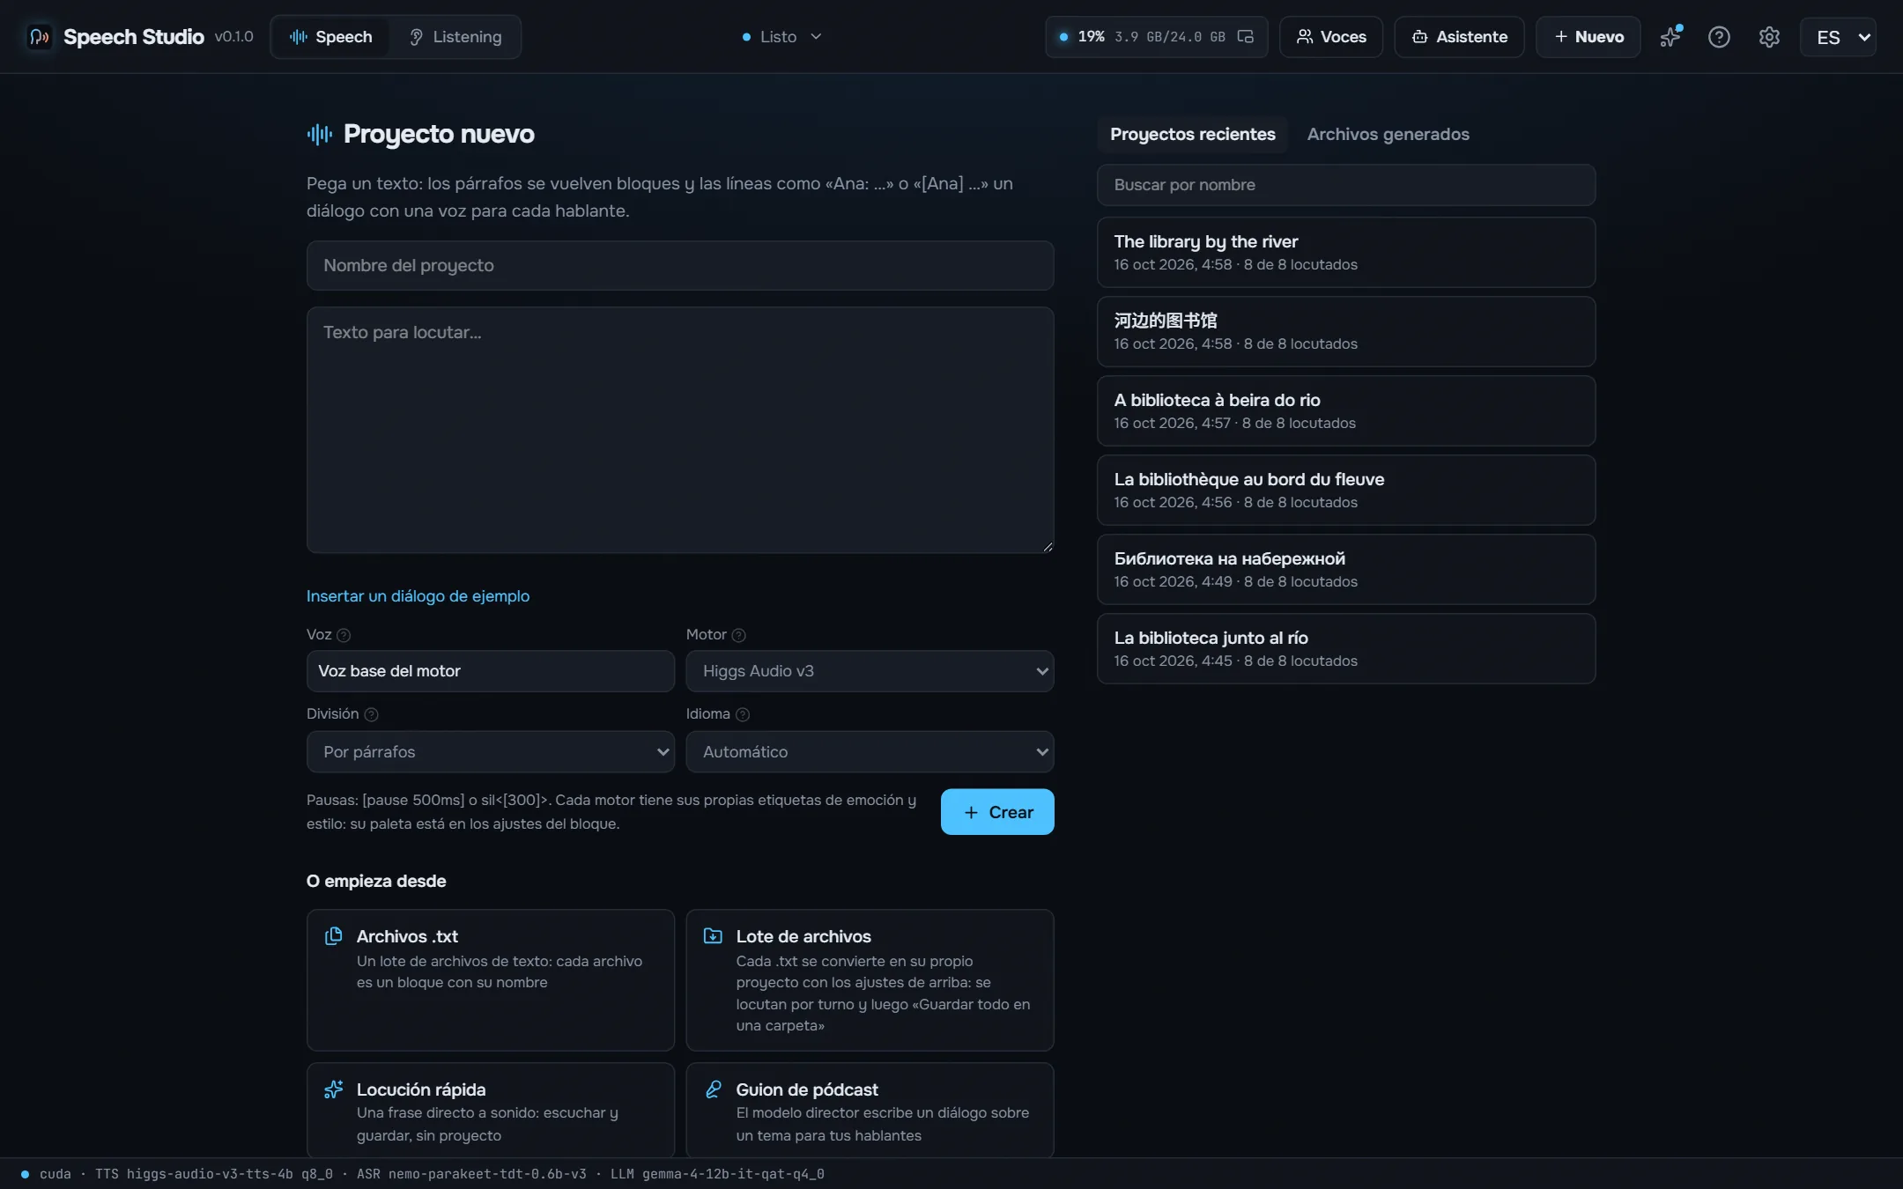Viewport: 1903px width, 1189px height.
Task: Open the sparkle notifications icon in header
Action: tap(1670, 36)
